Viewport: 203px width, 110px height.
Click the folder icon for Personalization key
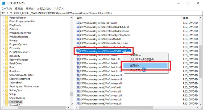click(6, 18)
